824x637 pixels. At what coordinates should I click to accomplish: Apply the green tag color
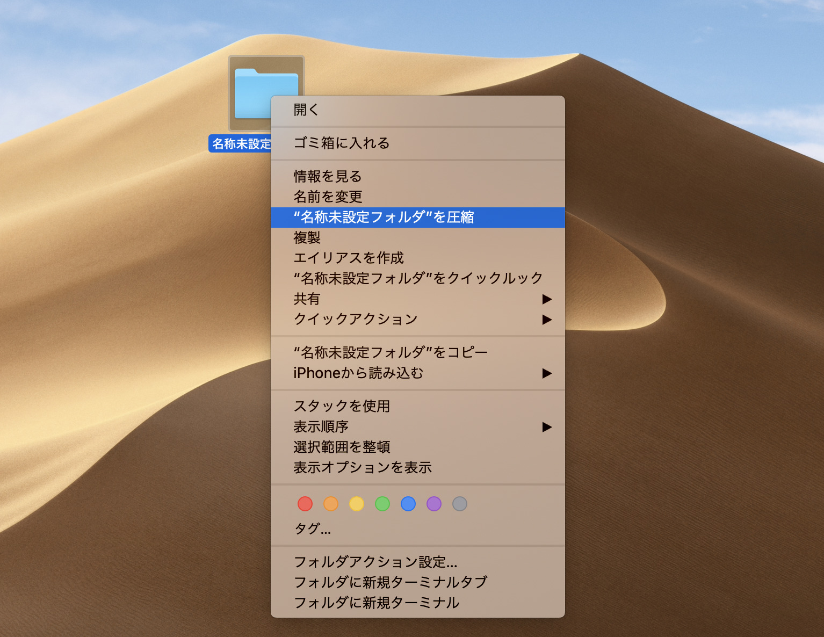382,504
